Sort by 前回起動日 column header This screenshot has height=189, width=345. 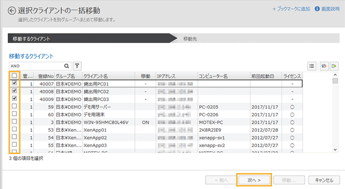click(266, 76)
